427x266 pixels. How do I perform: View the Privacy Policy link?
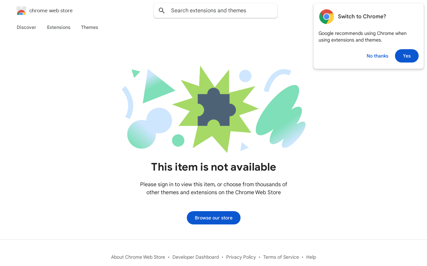tap(241, 257)
